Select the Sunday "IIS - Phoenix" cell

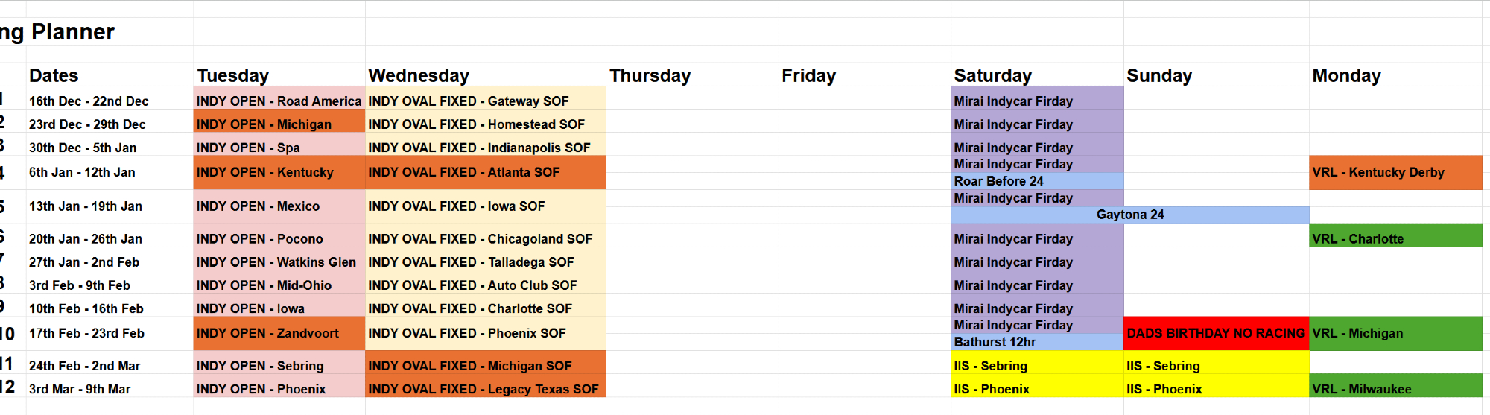[1216, 389]
